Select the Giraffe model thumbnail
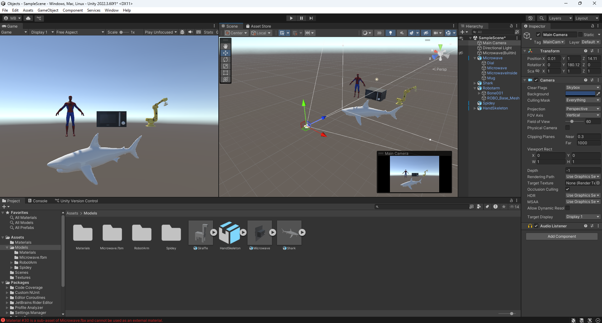The width and height of the screenshot is (602, 323). point(201,233)
